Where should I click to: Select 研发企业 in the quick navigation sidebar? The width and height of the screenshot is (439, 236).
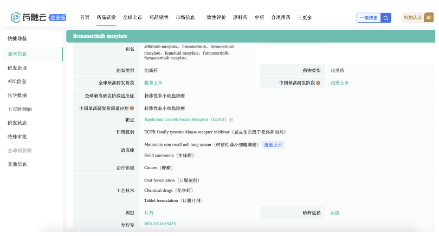click(x=17, y=68)
